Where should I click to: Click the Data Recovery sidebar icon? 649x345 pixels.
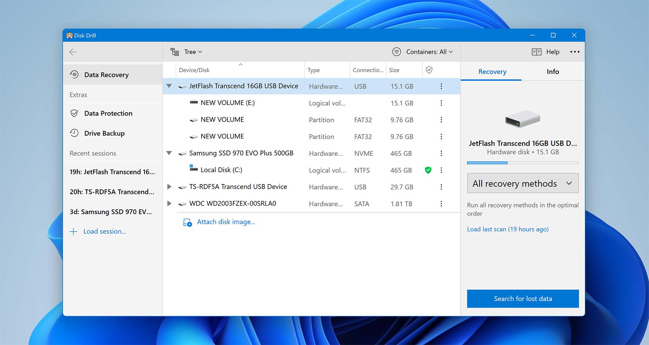coord(74,74)
